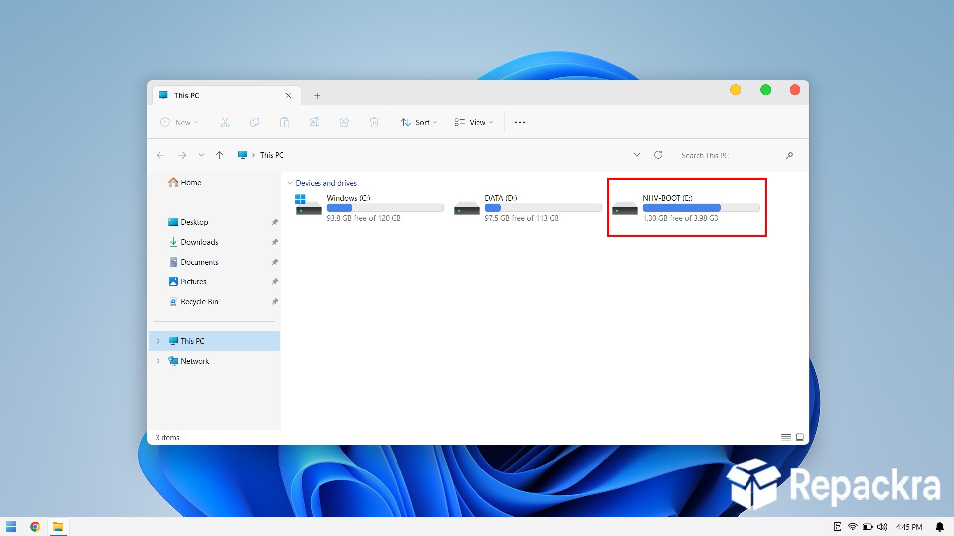Click the NHV-BOOT (E:) usage bar
This screenshot has height=536, width=954.
[701, 208]
